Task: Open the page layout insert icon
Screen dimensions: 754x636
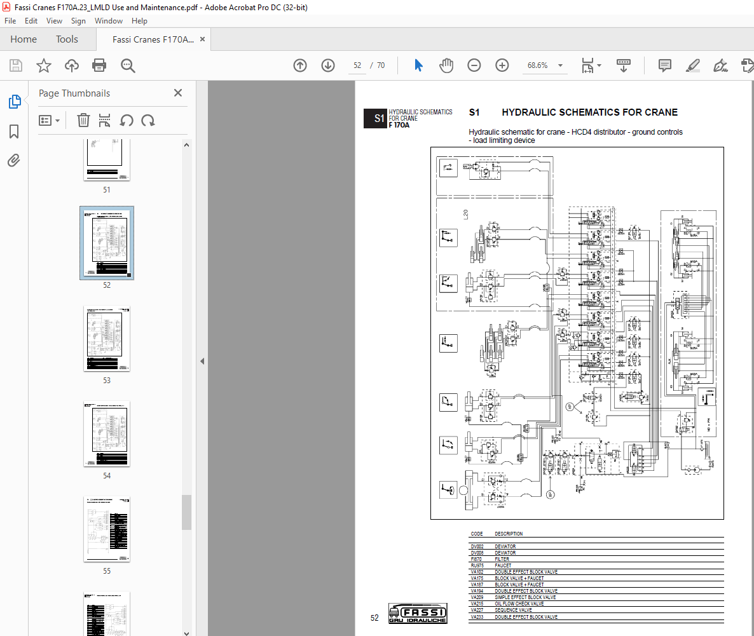Action: coord(104,120)
